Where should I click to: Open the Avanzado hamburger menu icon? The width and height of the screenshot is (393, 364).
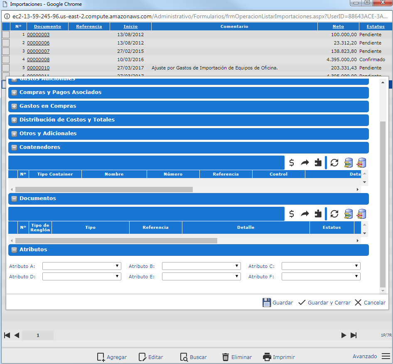pos(386,356)
